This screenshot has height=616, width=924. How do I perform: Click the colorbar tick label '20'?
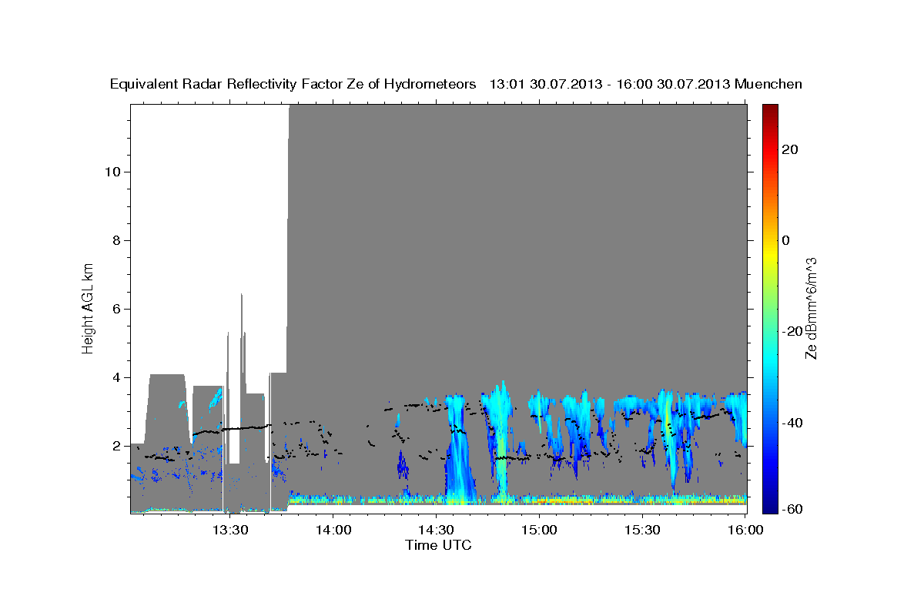point(788,149)
